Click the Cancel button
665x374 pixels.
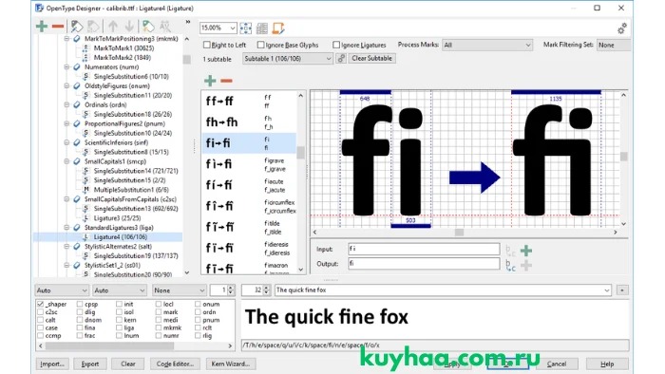pos(557,364)
